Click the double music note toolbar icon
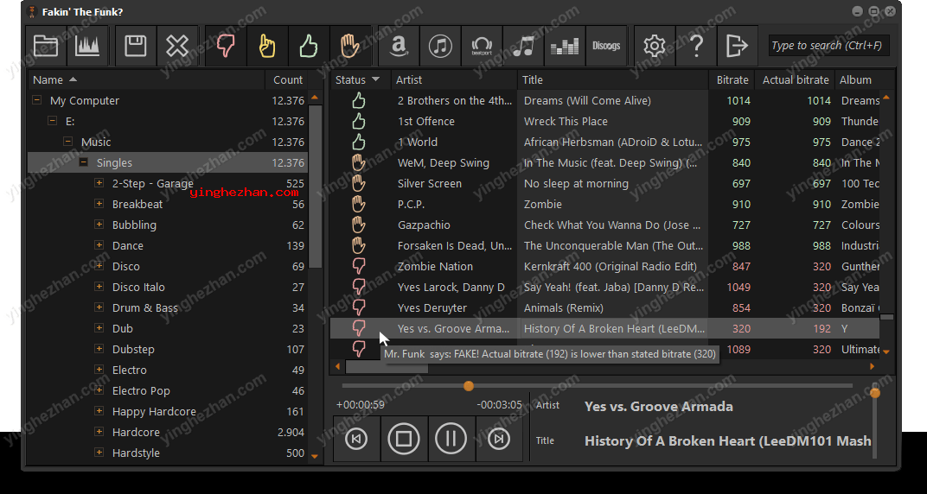The image size is (927, 494). pos(523,46)
